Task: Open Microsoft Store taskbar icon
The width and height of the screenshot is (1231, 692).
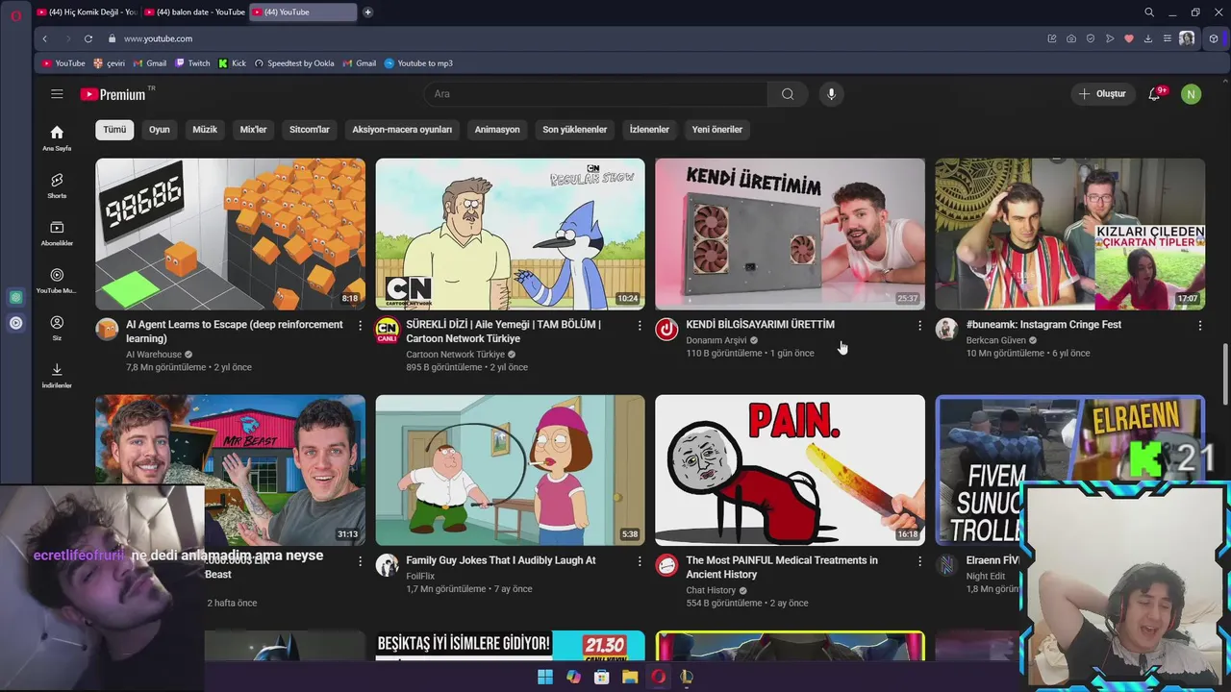Action: tap(602, 677)
